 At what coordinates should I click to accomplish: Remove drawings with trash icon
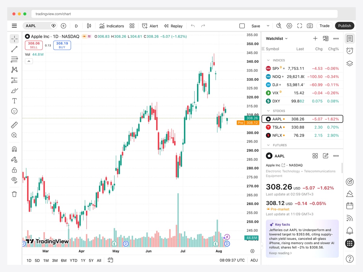pos(14,194)
